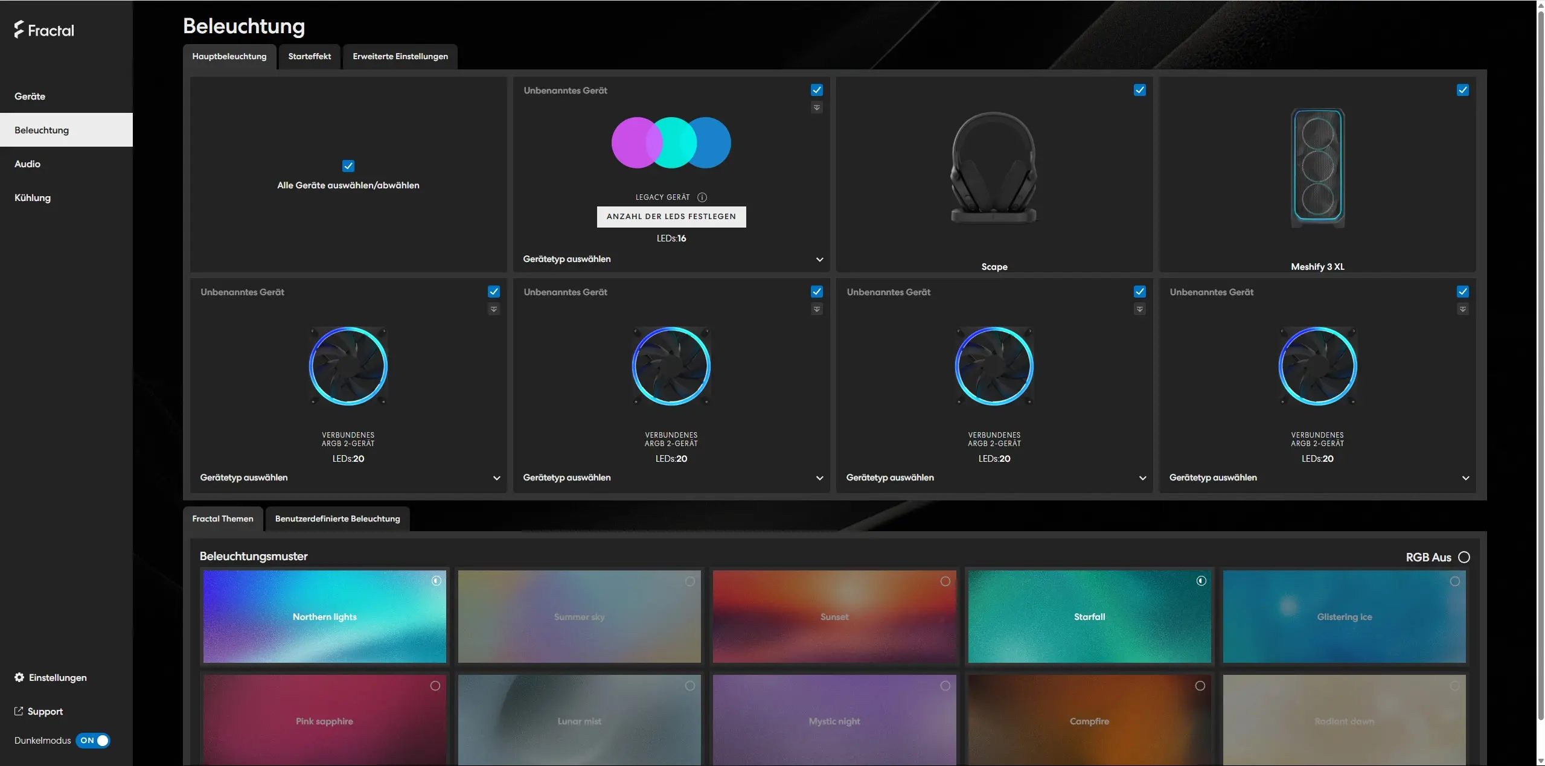Select the RGB Aus radio button
Screen dimensions: 1545x766
tap(1463, 557)
